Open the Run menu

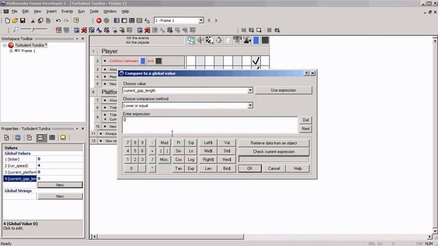[81, 12]
